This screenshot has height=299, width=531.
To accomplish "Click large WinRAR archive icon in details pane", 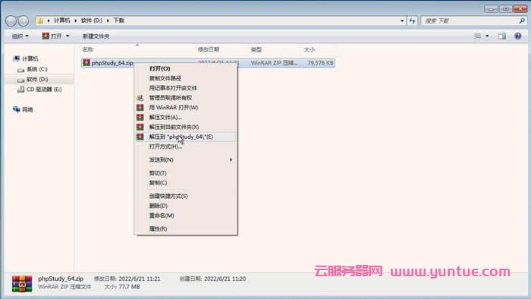I will 22,283.
